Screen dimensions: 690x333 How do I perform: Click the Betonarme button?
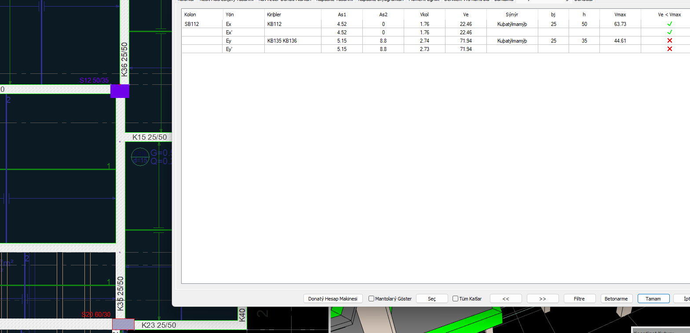point(617,299)
